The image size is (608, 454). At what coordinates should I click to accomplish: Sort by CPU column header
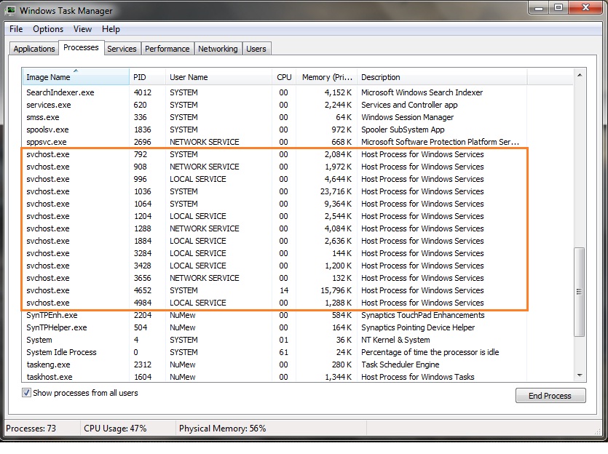coord(284,77)
